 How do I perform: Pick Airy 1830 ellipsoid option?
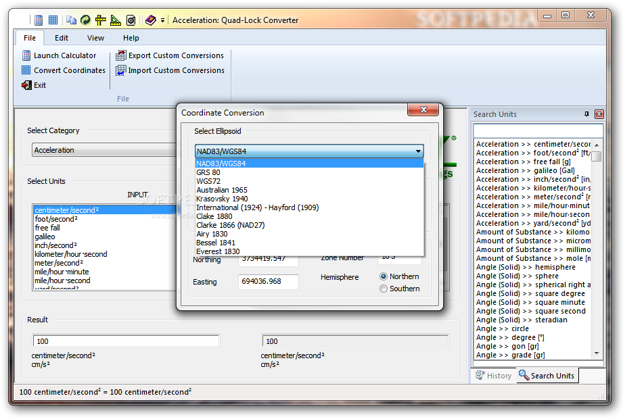click(x=309, y=234)
